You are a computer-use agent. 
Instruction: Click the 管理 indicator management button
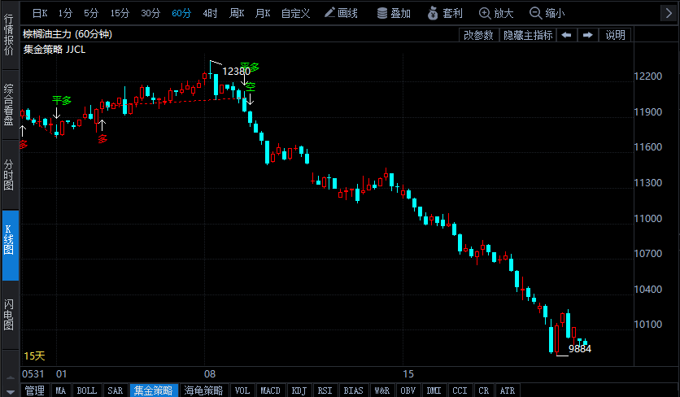pos(35,390)
